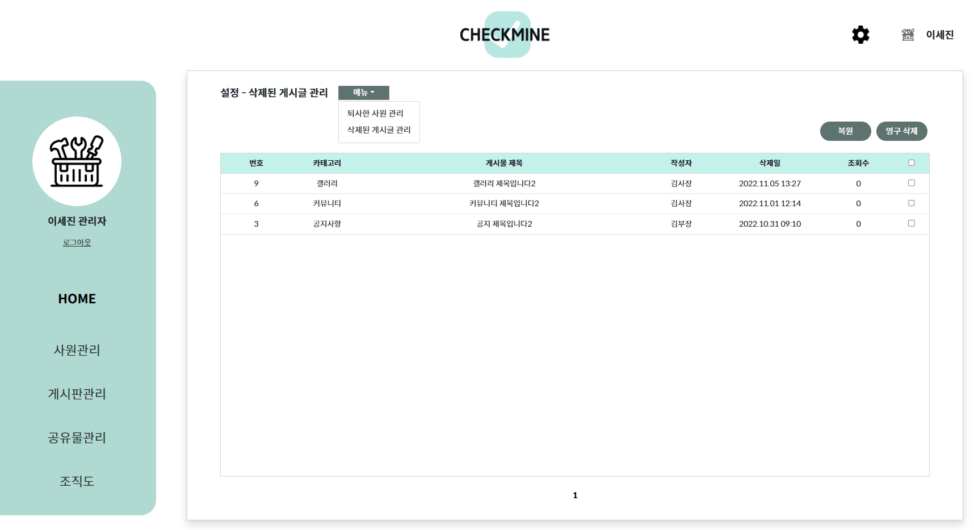Go to HOME in sidebar

(77, 299)
